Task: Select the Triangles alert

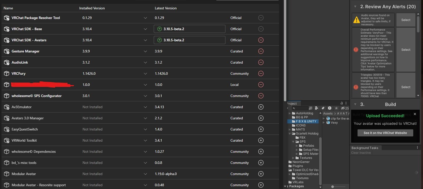Action: coord(406,87)
